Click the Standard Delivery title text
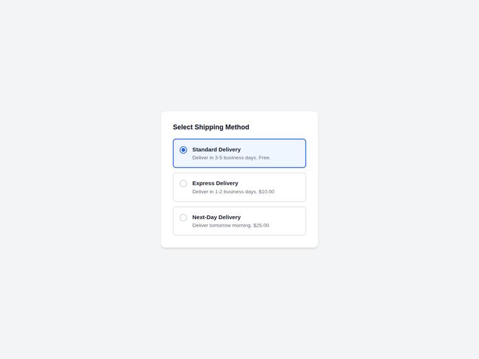Screen dimensions: 479x359 coord(216,150)
